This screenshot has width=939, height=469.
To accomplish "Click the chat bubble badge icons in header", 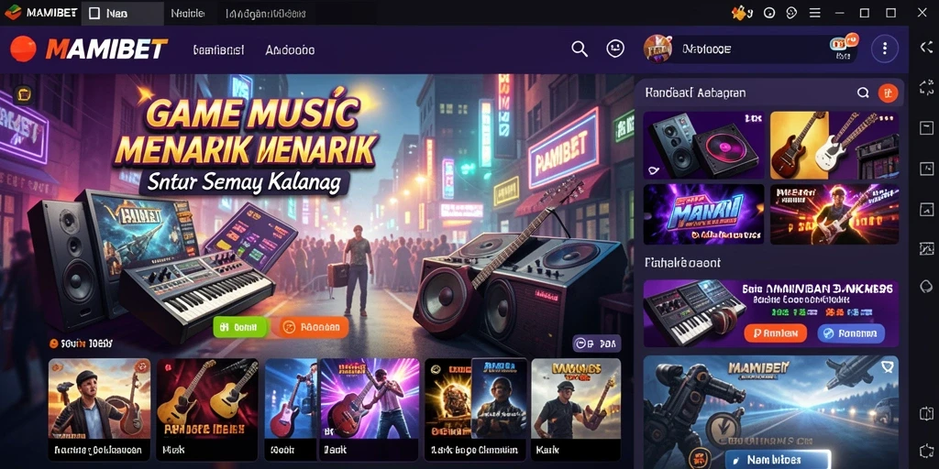I will click(x=844, y=42).
